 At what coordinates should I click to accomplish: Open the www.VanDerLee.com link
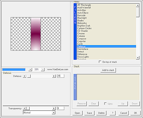pyautogui.click(x=58, y=69)
